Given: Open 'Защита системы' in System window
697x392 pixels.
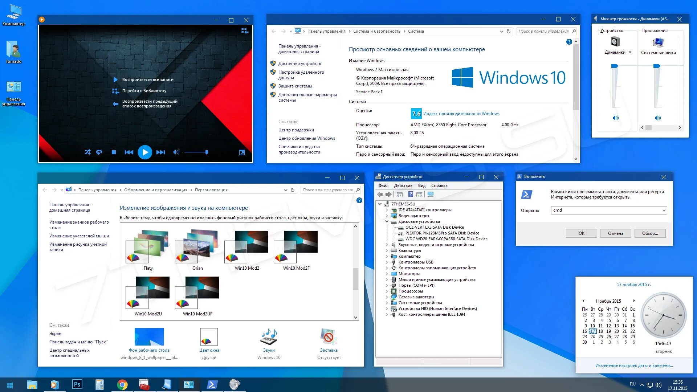Looking at the screenshot, I should coord(295,86).
